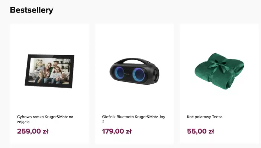Click the small label at frame photo's bottom-left
Screen dimensions: 261x148
[x=32, y=81]
